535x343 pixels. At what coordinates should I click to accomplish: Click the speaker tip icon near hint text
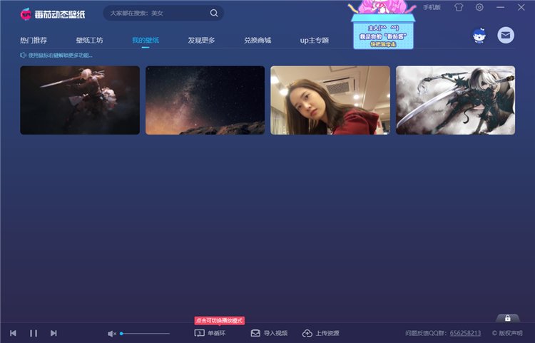tap(23, 55)
